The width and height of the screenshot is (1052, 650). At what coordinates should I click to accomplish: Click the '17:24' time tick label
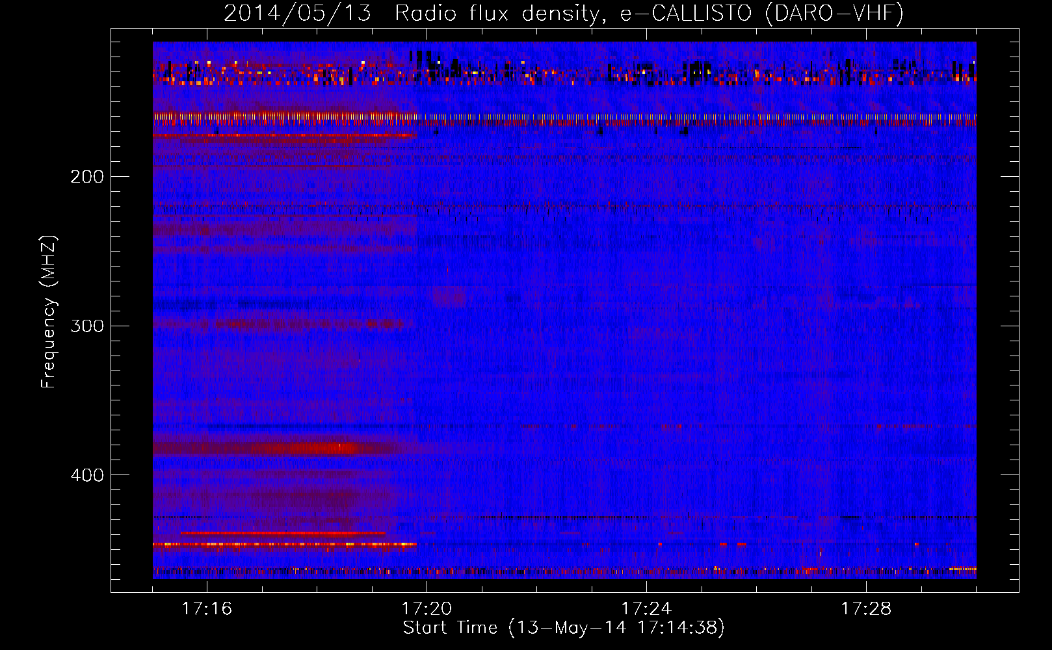coord(646,609)
